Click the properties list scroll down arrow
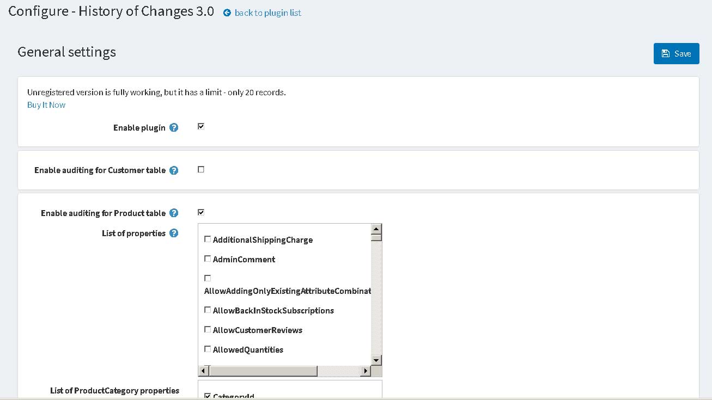 tap(376, 360)
